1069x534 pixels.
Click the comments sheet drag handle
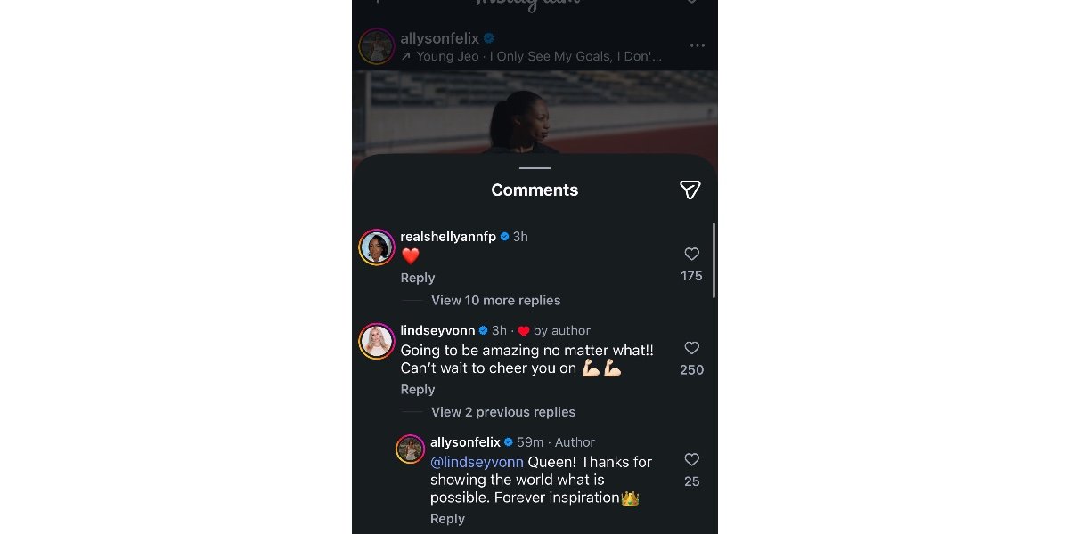(534, 167)
